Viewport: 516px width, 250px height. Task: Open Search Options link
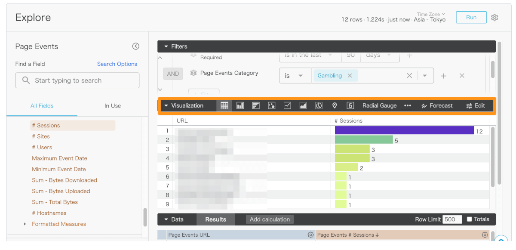coord(117,64)
